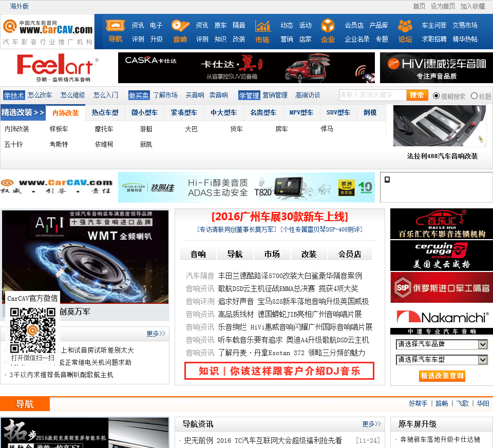Click the 更多>> link above forum posts
493x448 pixels.
156,334
